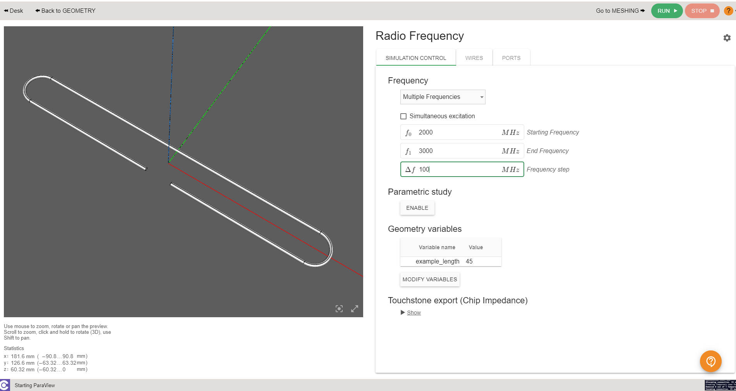Open the settings gear icon
This screenshot has height=391, width=736.
[x=727, y=38]
